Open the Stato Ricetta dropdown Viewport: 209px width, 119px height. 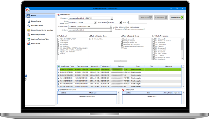[120, 22]
